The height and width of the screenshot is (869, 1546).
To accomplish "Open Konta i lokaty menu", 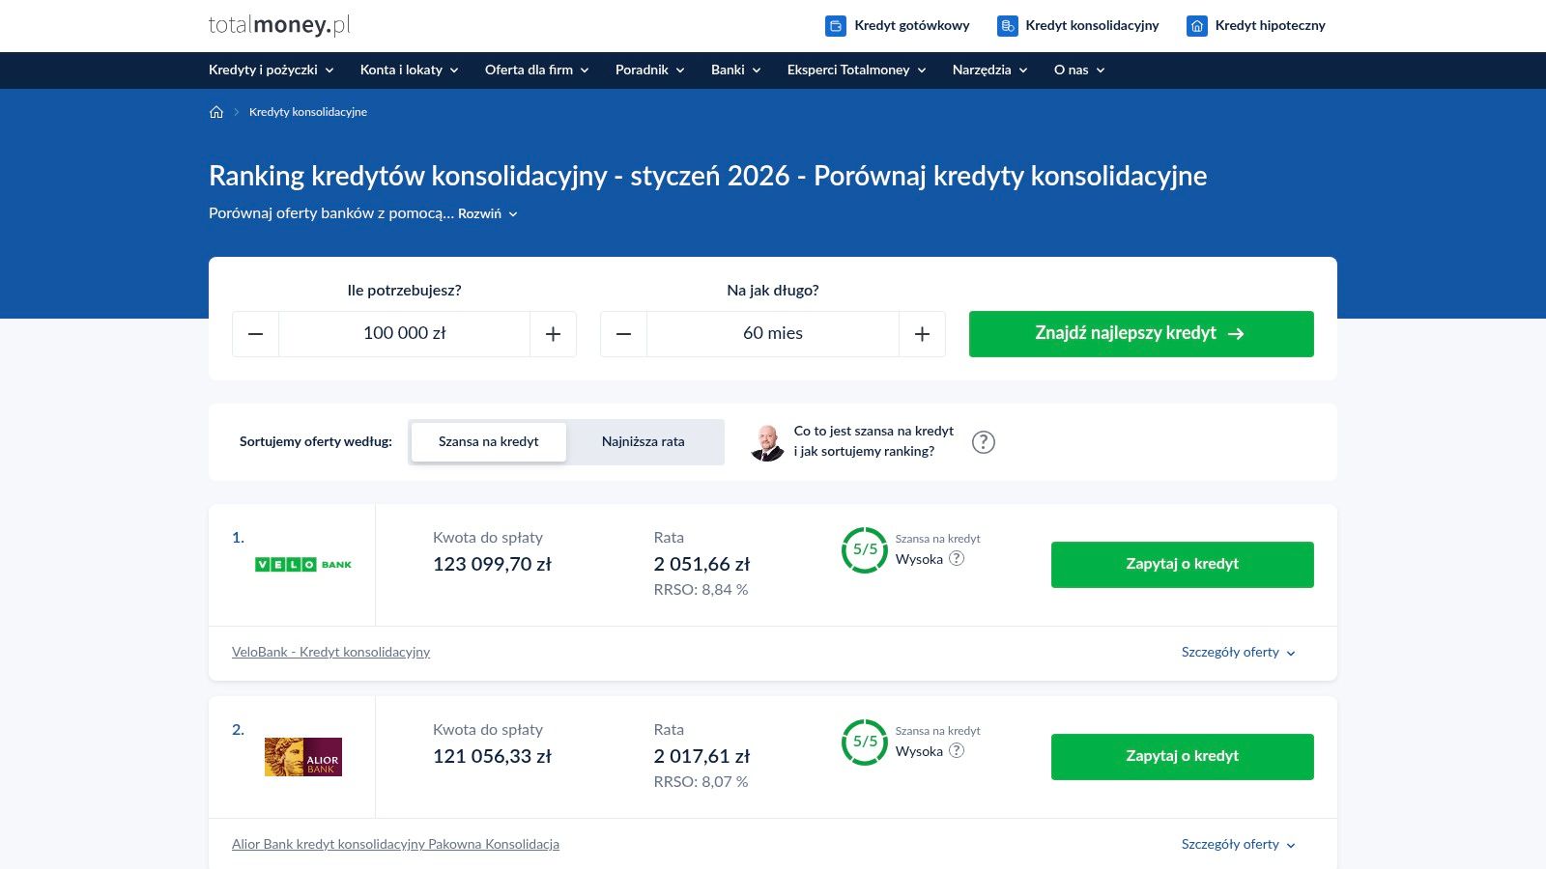I will [410, 70].
